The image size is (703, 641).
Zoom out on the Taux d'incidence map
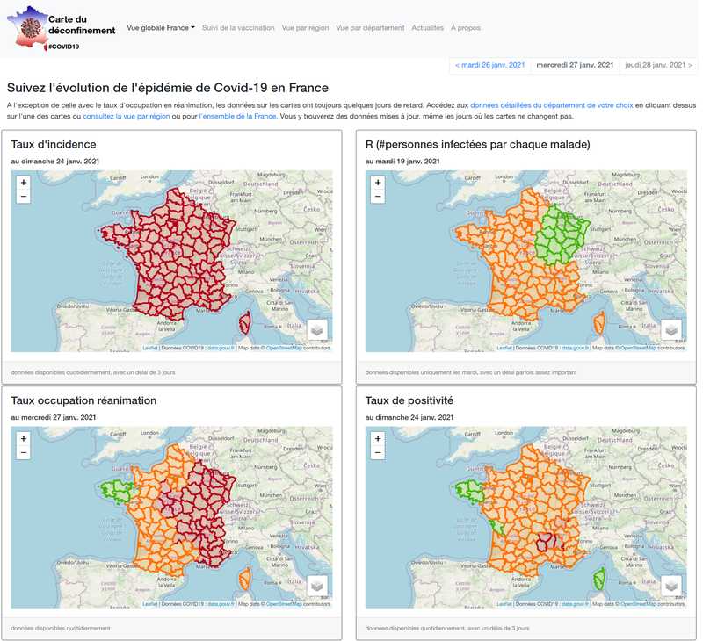24,197
